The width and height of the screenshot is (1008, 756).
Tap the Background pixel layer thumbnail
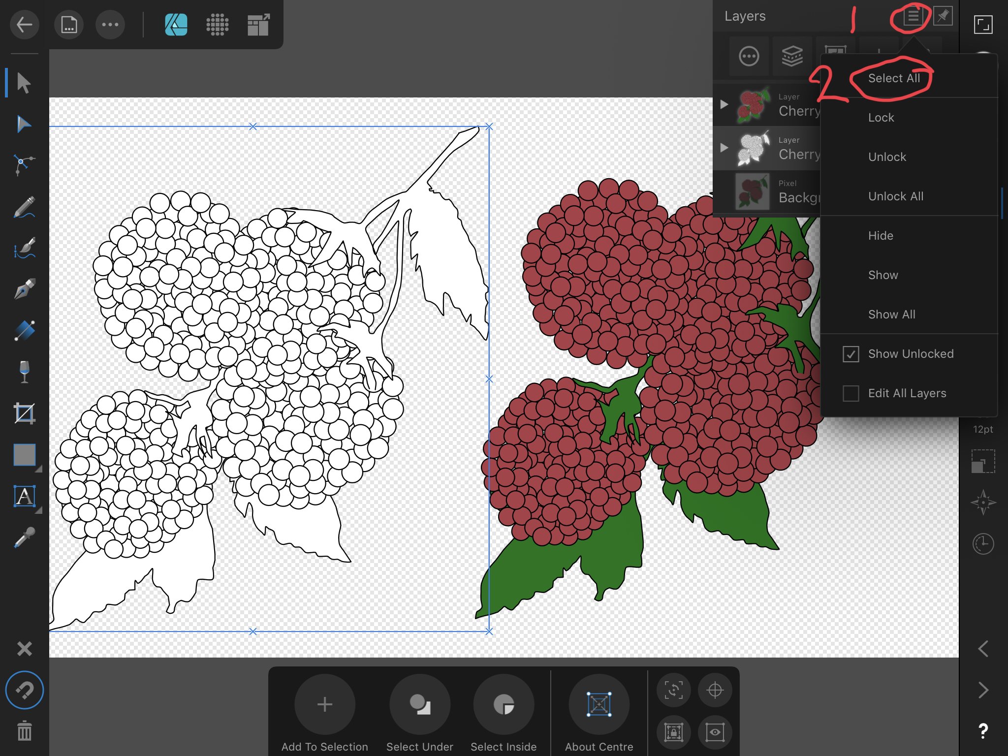coord(752,191)
